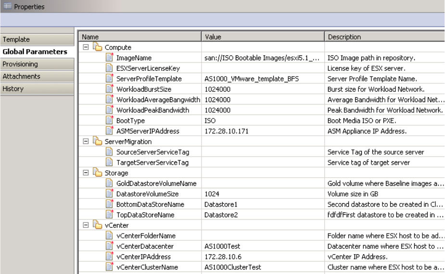
Task: Click the ImageName parameter document icon
Action: (109, 58)
